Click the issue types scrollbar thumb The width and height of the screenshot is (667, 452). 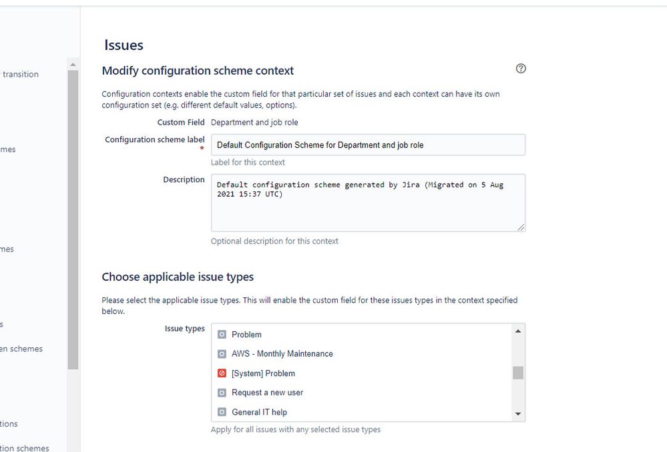(518, 373)
